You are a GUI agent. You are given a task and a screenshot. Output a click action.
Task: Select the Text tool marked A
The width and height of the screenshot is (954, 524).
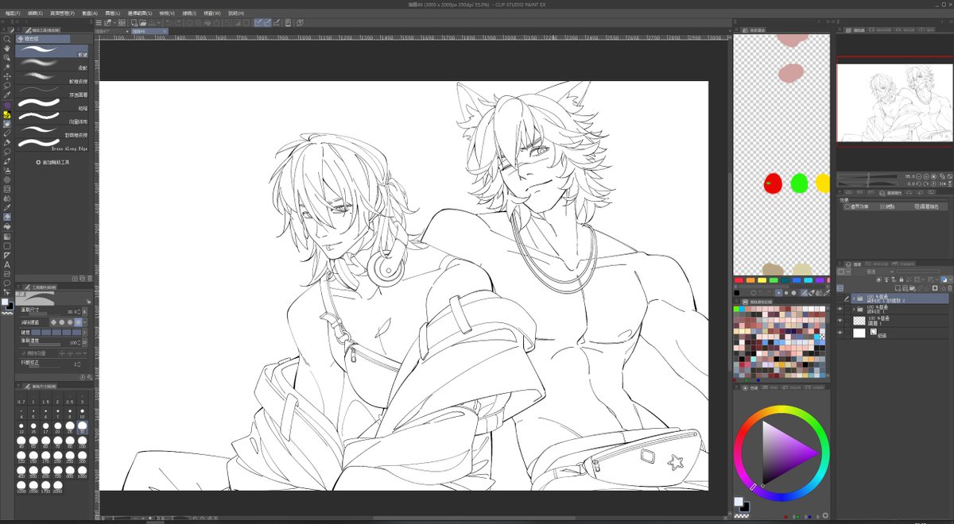tap(7, 264)
